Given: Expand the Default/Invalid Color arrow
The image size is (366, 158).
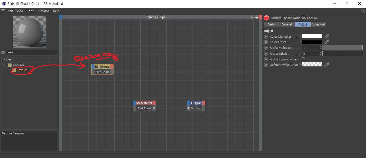Looking at the screenshot, I should coord(300,64).
